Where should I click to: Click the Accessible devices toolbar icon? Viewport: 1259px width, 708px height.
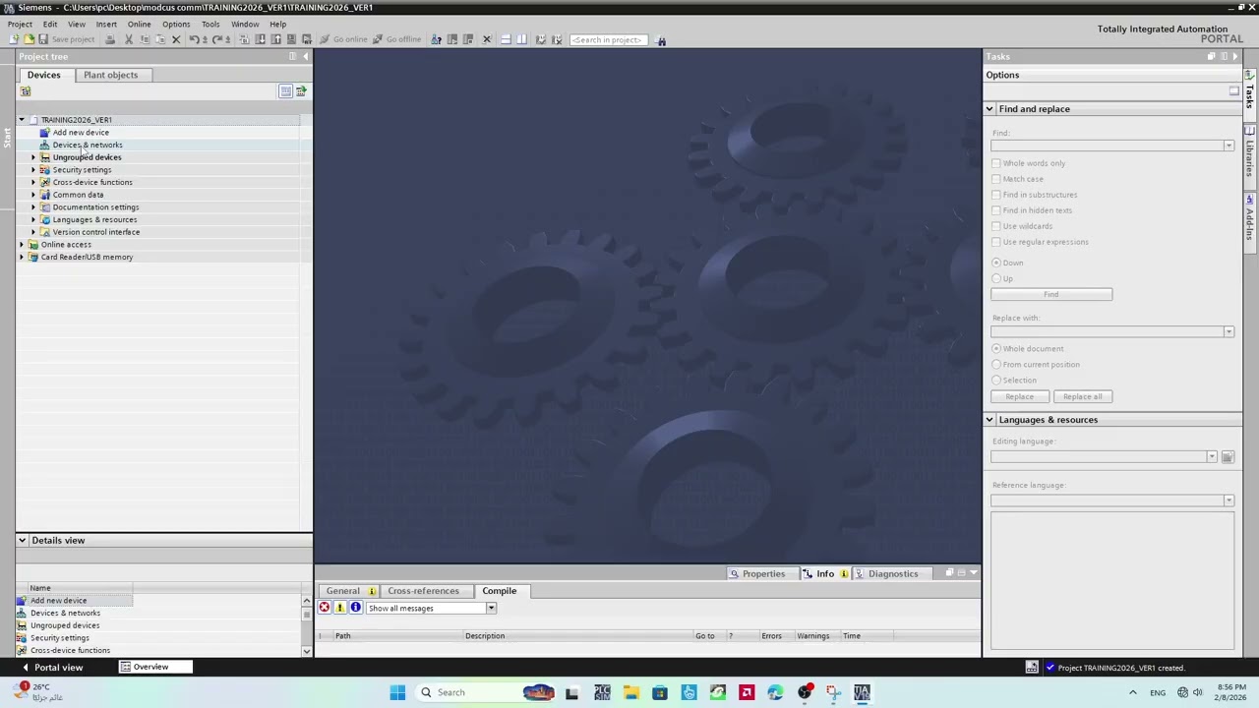[436, 39]
